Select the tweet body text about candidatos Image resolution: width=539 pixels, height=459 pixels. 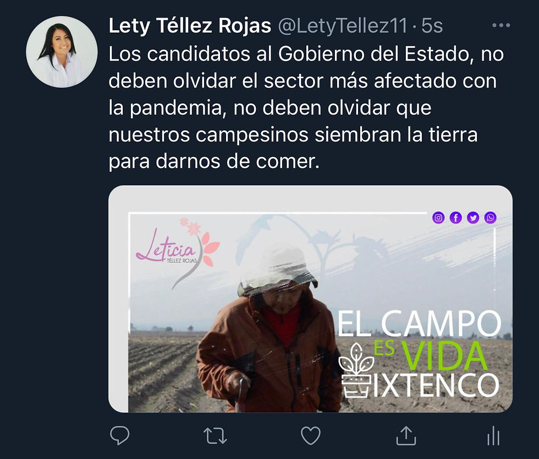click(306, 107)
